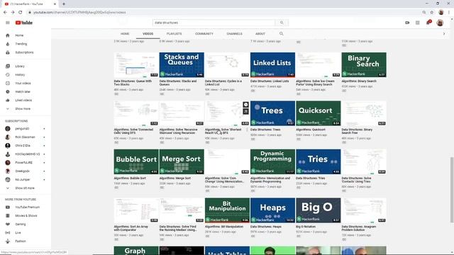The image size is (454, 255).
Task: Open Data Structures: Cycles in a Linked List video
Action: [223, 83]
